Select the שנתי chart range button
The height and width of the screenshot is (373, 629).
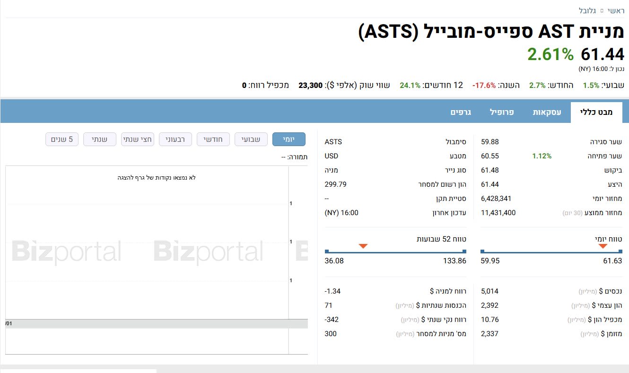pos(100,139)
